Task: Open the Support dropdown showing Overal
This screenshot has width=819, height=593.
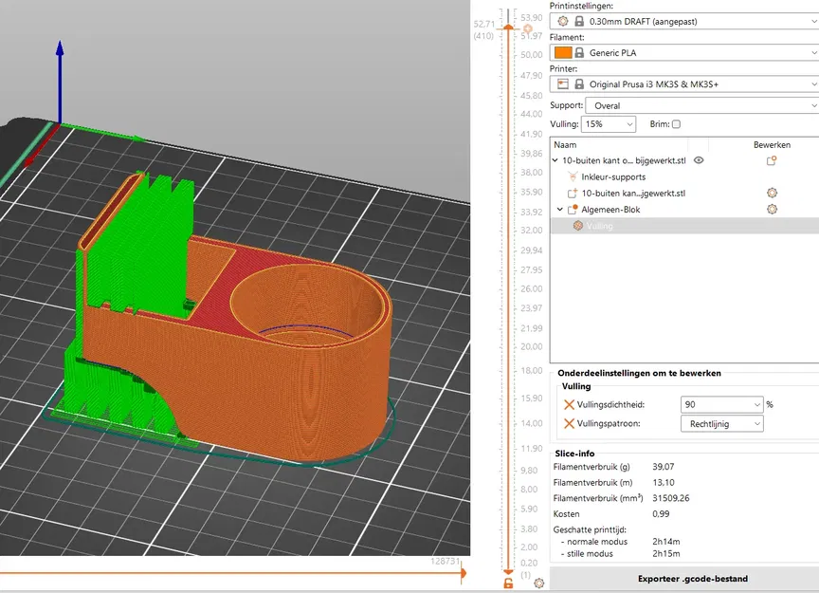Action: coord(702,105)
